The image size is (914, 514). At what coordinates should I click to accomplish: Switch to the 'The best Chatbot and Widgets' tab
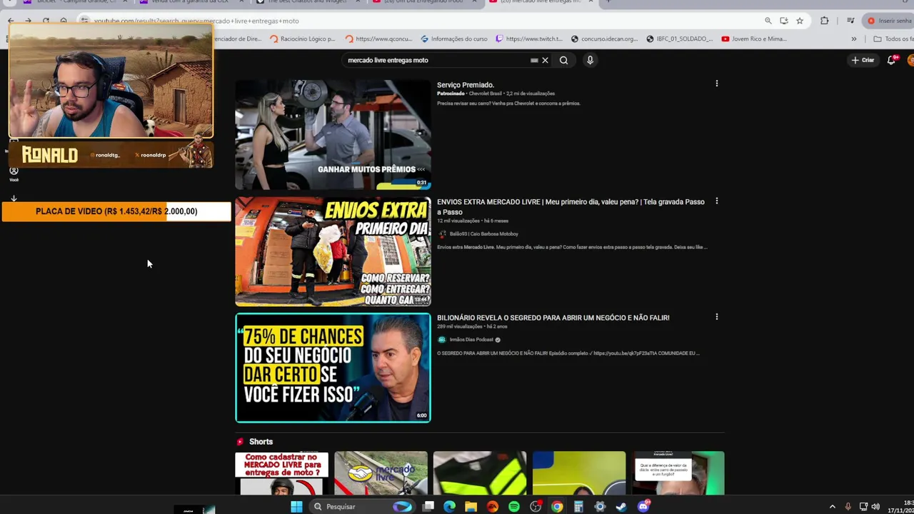[307, 2]
